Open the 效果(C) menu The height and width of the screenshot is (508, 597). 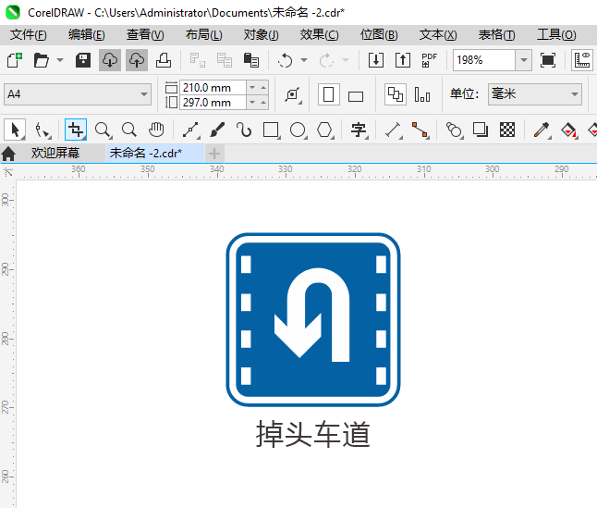point(319,34)
